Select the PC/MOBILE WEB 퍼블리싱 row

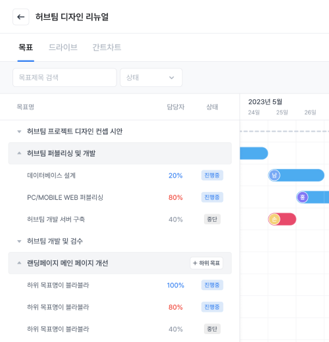click(120, 197)
